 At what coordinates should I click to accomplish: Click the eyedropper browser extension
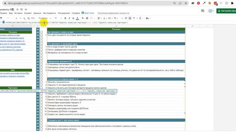tap(204, 3)
